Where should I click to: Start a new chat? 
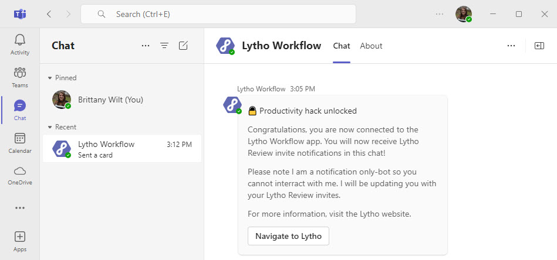click(x=183, y=46)
